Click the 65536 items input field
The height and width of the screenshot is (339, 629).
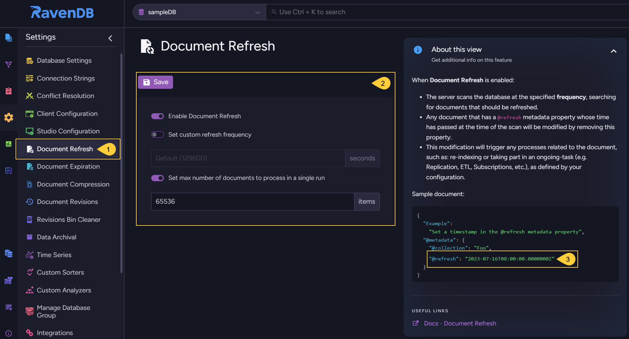(x=252, y=202)
